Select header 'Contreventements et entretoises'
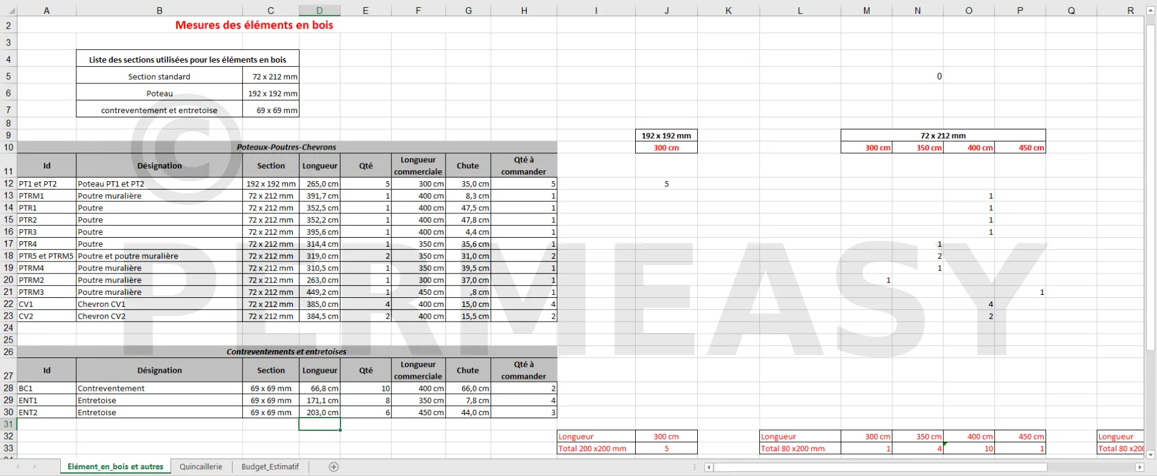 pyautogui.click(x=286, y=351)
